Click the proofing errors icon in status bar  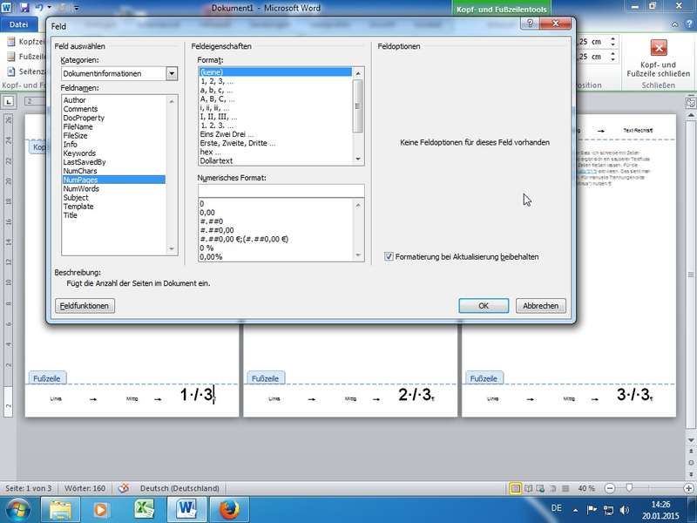[124, 488]
